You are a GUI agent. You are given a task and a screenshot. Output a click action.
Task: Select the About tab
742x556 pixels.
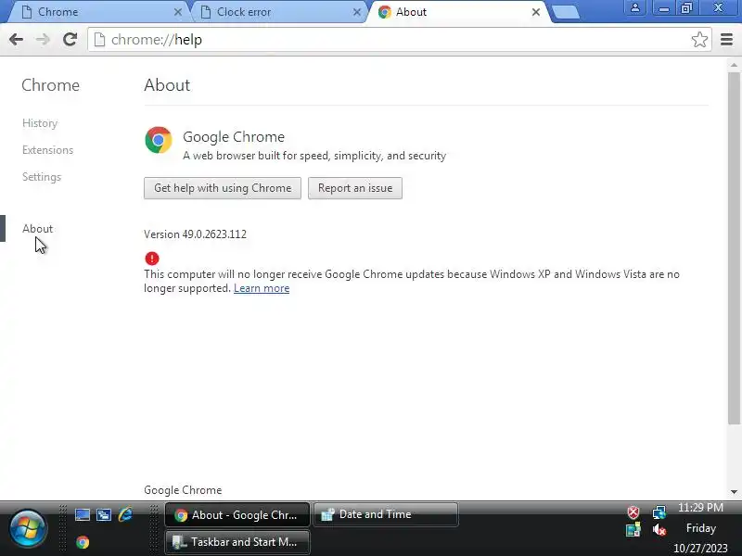[459, 12]
